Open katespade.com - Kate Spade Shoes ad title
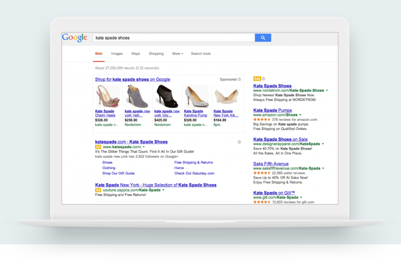 pos(132,142)
